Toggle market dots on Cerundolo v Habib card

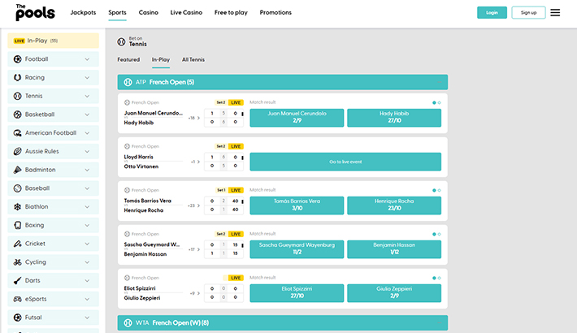[436, 102]
